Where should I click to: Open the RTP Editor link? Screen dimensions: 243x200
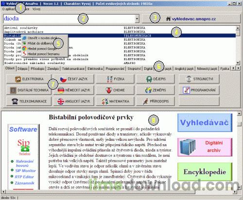coord(24,177)
